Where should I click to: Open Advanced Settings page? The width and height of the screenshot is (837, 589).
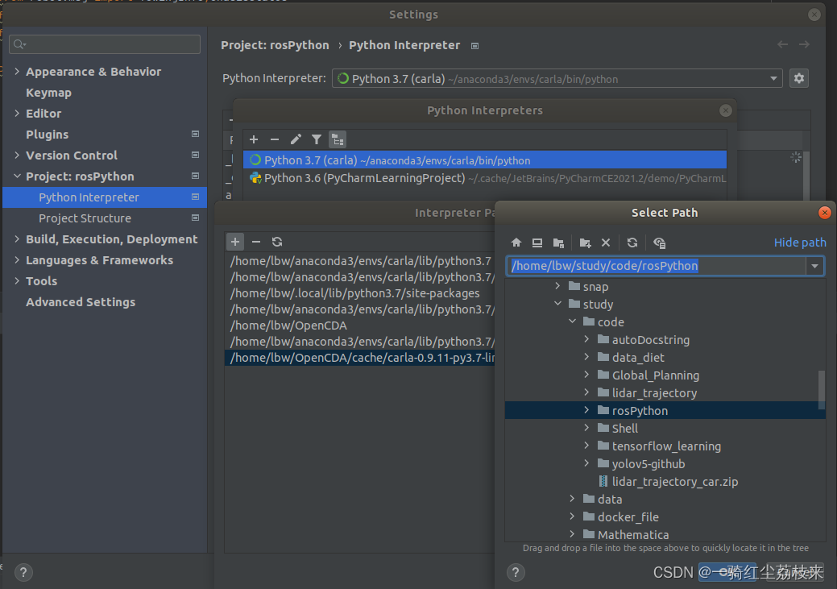(x=81, y=301)
